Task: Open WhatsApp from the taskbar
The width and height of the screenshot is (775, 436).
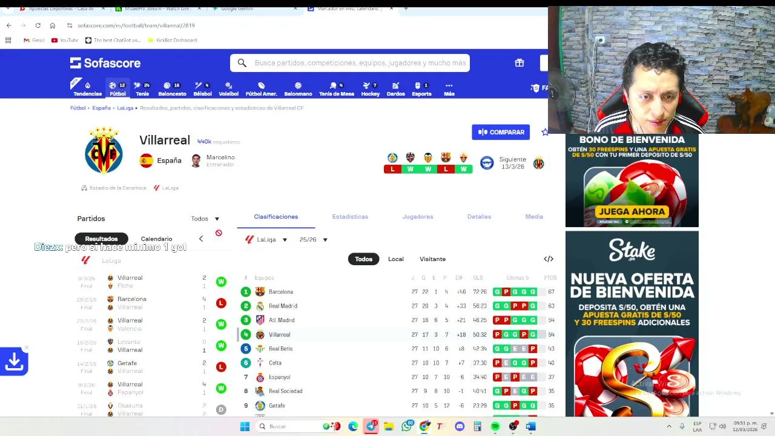Action: (x=407, y=426)
